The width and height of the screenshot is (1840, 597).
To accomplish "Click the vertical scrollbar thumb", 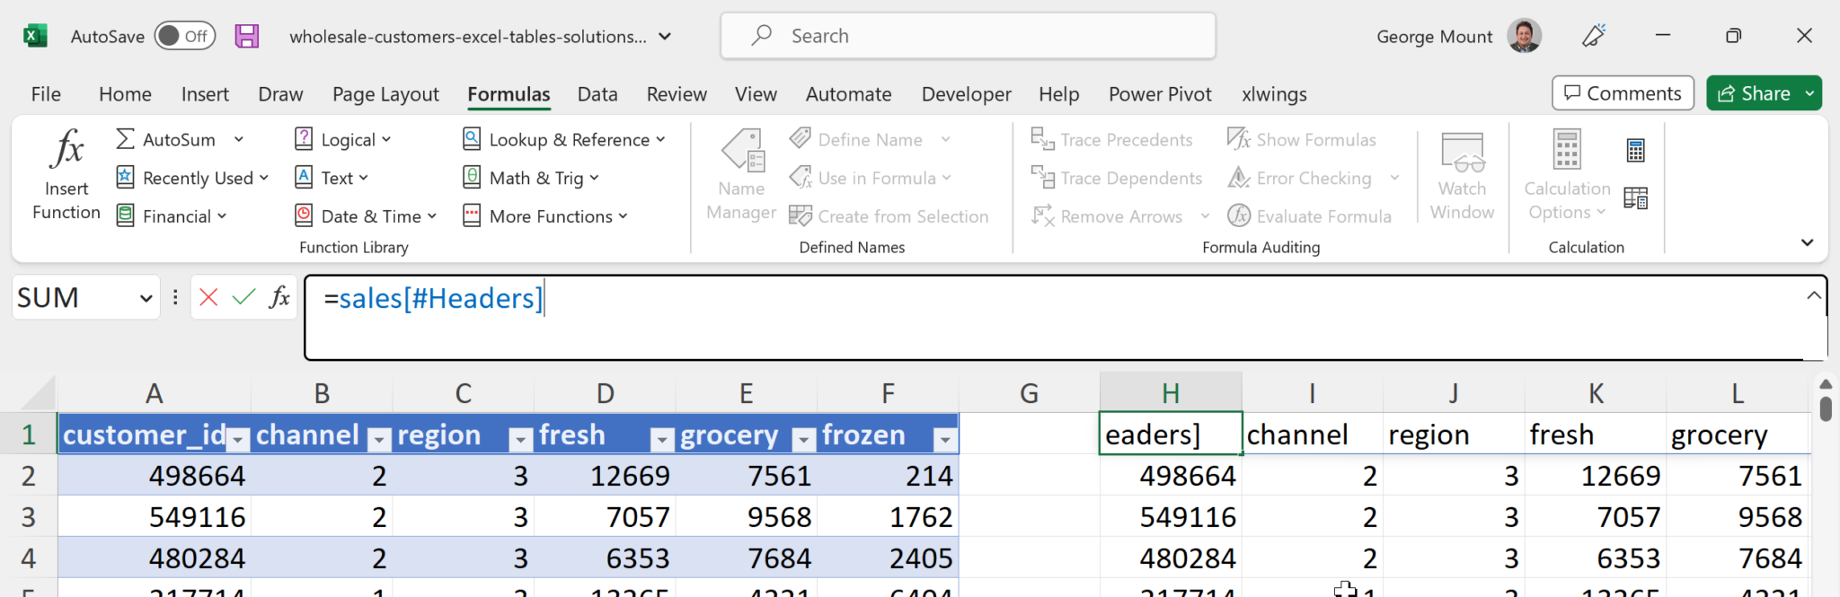I will (x=1825, y=408).
